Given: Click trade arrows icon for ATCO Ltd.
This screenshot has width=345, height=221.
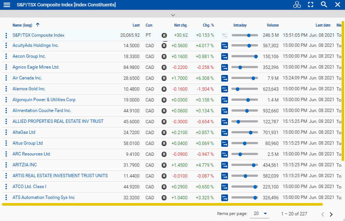Looking at the screenshot, I should click(x=224, y=187).
